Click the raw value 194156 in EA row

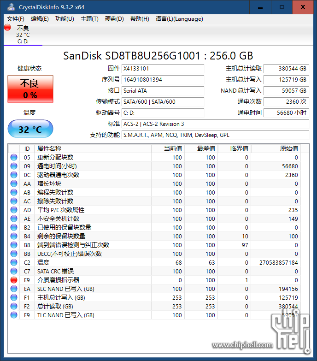[x=288, y=289]
